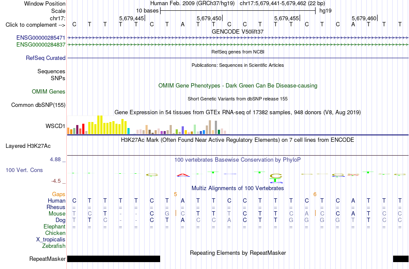The image size is (409, 269).
Task: Click 'Multiz Alignments of 100 Vertebrates' title
Action: [x=238, y=188]
